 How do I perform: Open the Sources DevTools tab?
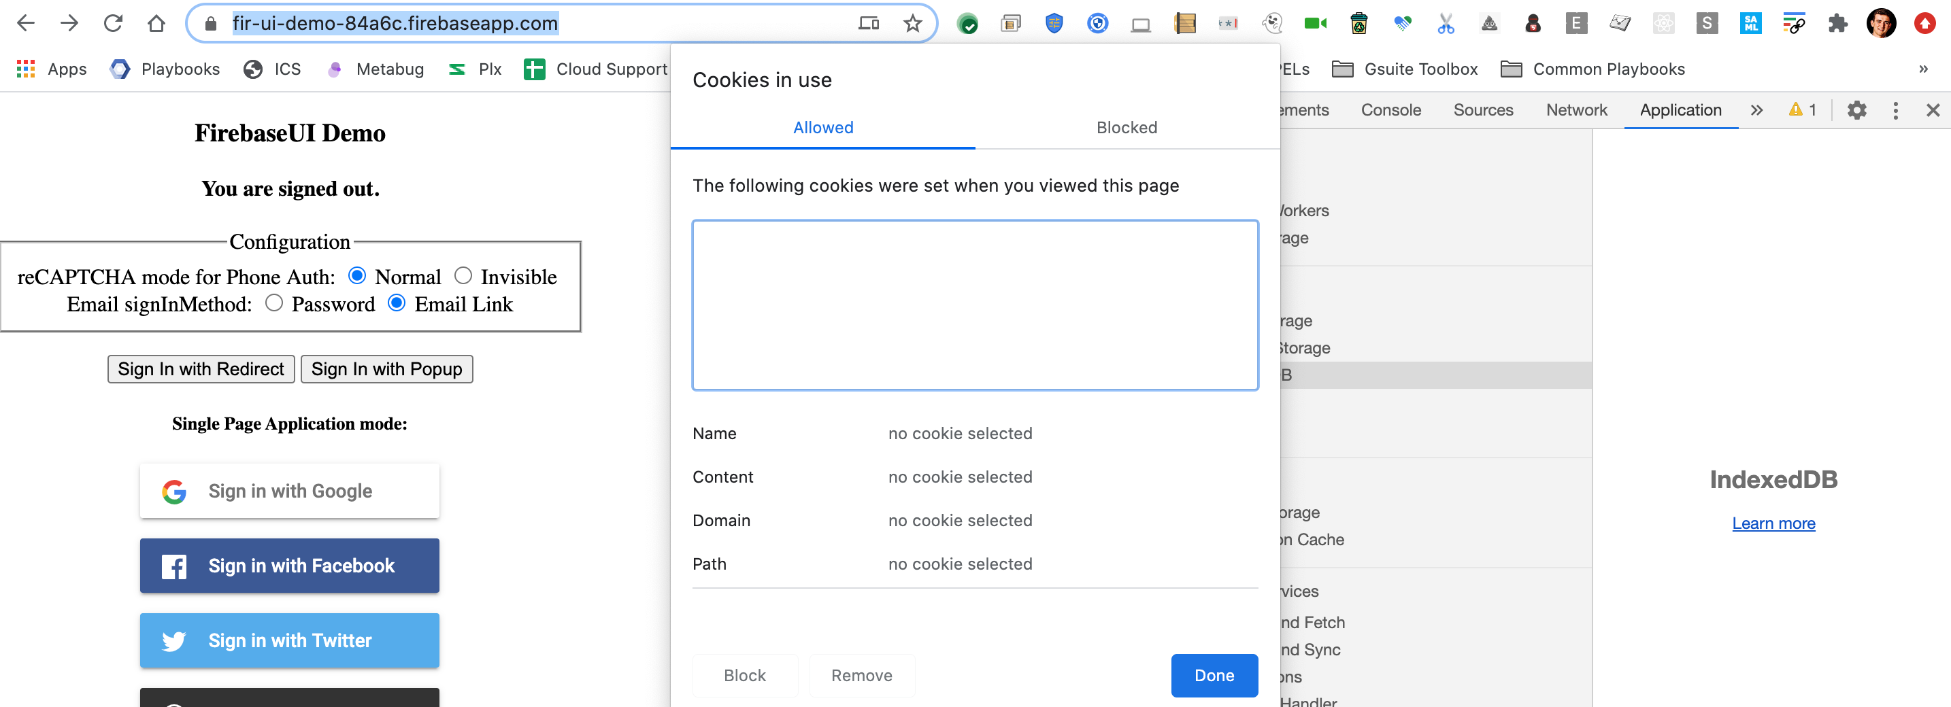1482,111
